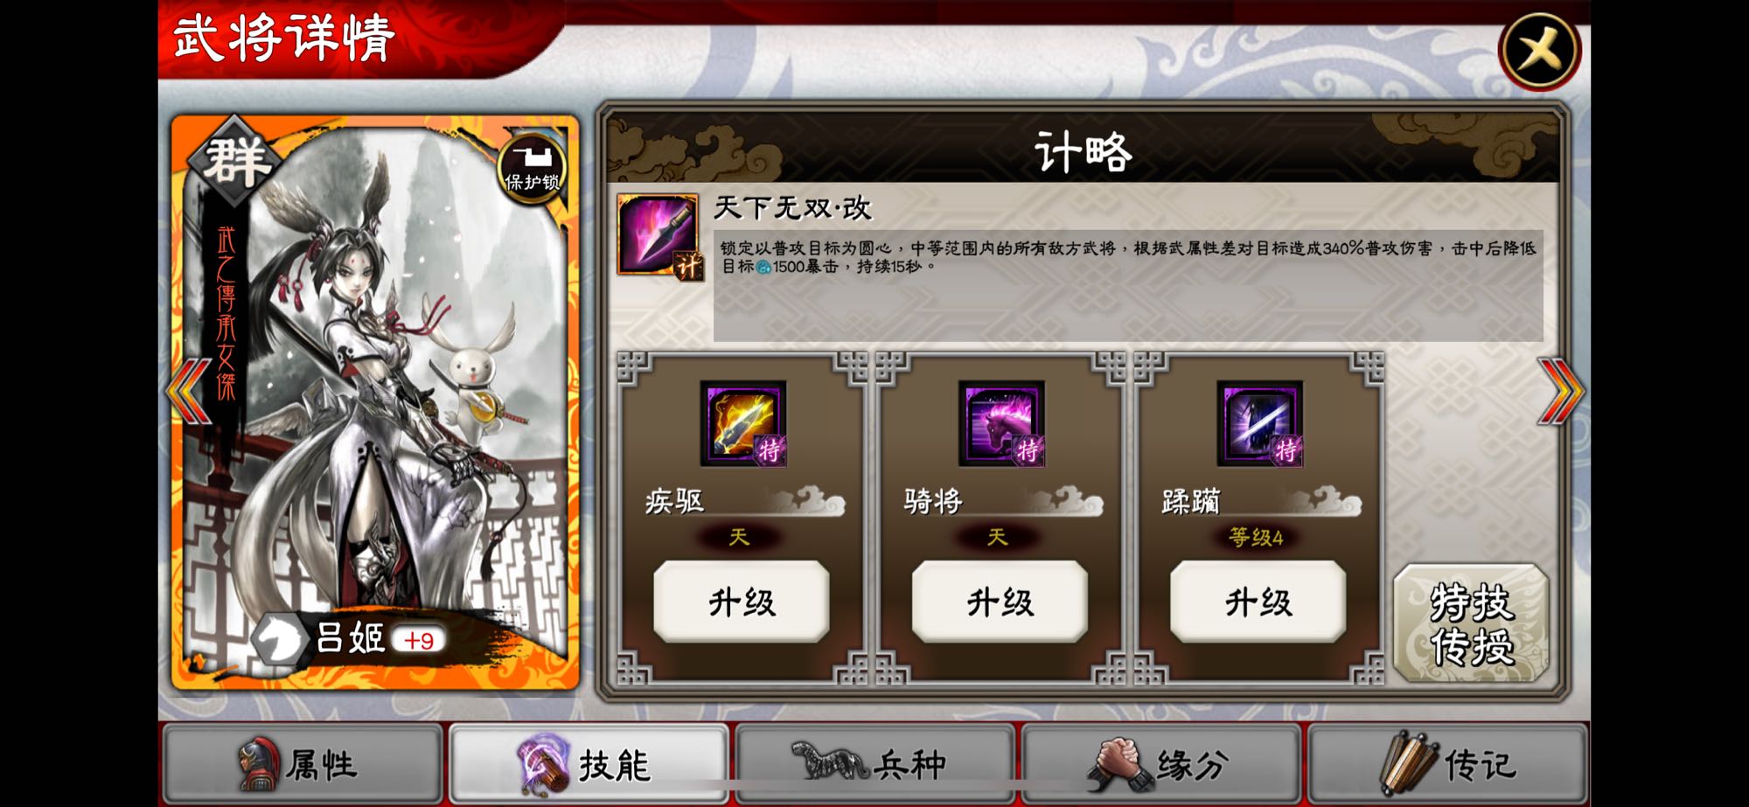Screen dimensions: 1749x807
Task: Upgrade the 疾驱 skill
Action: (x=742, y=602)
